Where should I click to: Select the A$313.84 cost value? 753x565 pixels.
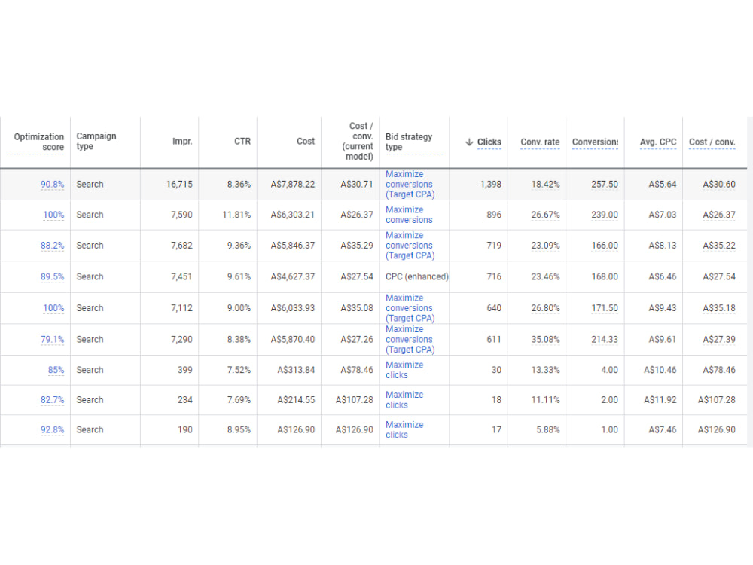pos(296,369)
